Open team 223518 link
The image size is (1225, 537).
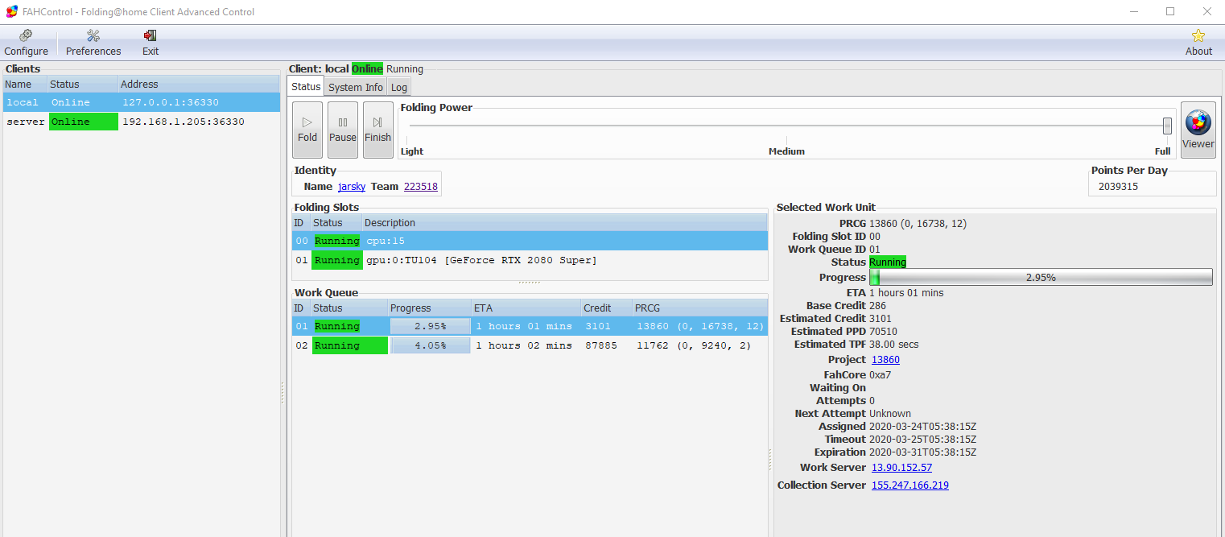[421, 187]
